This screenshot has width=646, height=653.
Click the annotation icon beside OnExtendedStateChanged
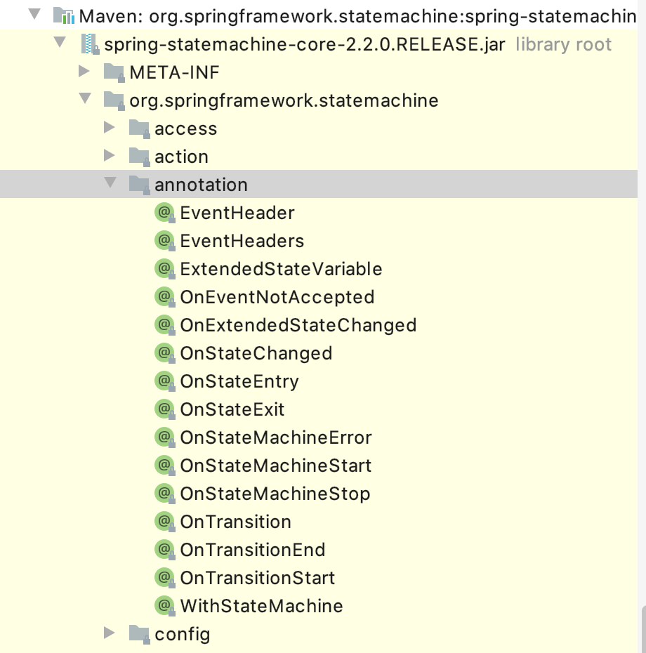(x=165, y=325)
